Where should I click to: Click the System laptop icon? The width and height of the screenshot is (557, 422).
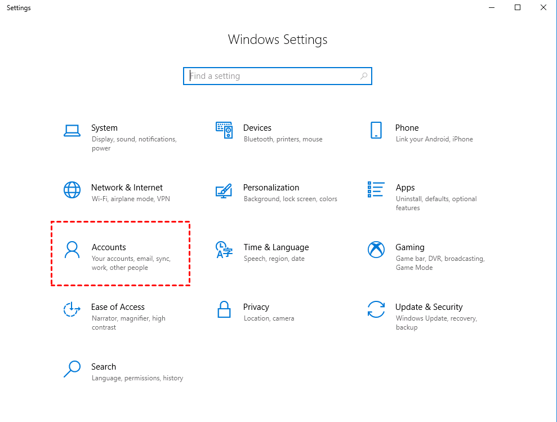tap(72, 131)
